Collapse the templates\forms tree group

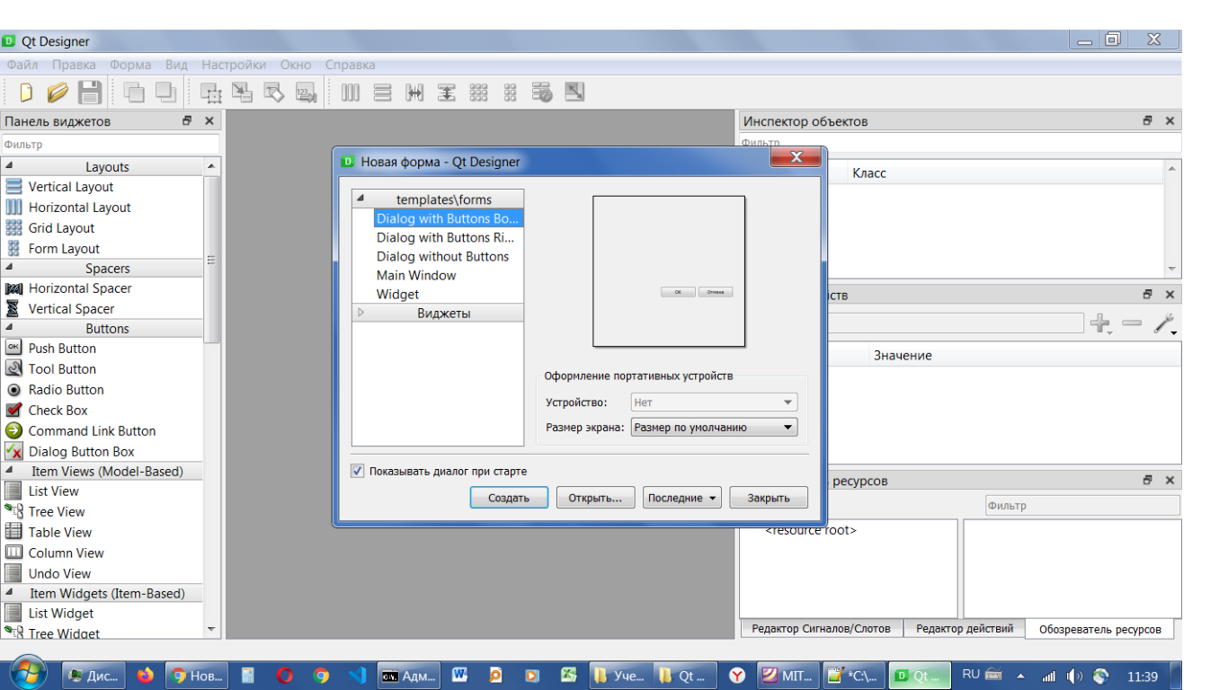coord(360,199)
